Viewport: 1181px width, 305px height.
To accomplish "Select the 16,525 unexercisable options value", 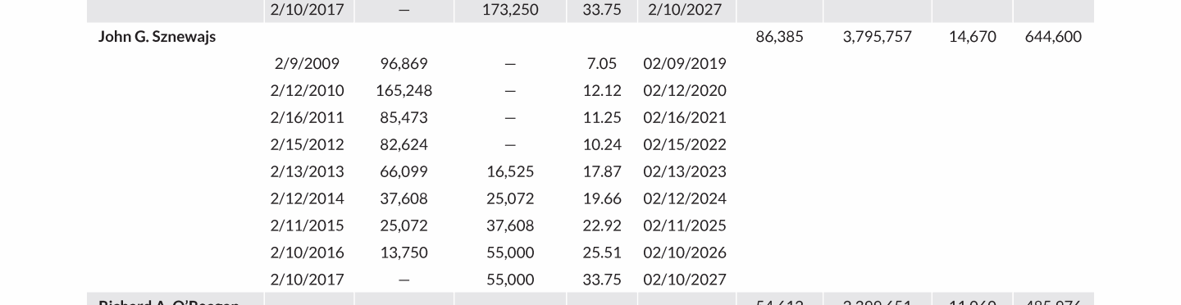I will [x=510, y=172].
